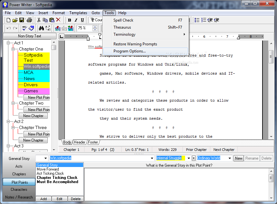Select the Characters section in sidebar
Image resolution: width=277 pixels, height=204 pixels.
tap(19, 190)
